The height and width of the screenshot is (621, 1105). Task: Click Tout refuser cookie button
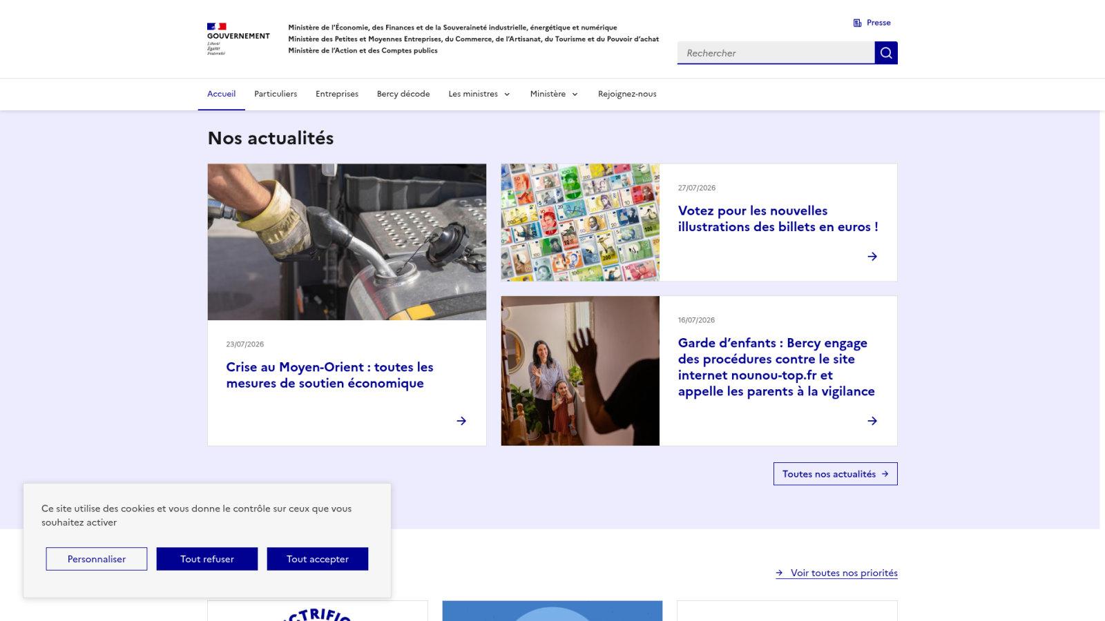click(x=207, y=559)
